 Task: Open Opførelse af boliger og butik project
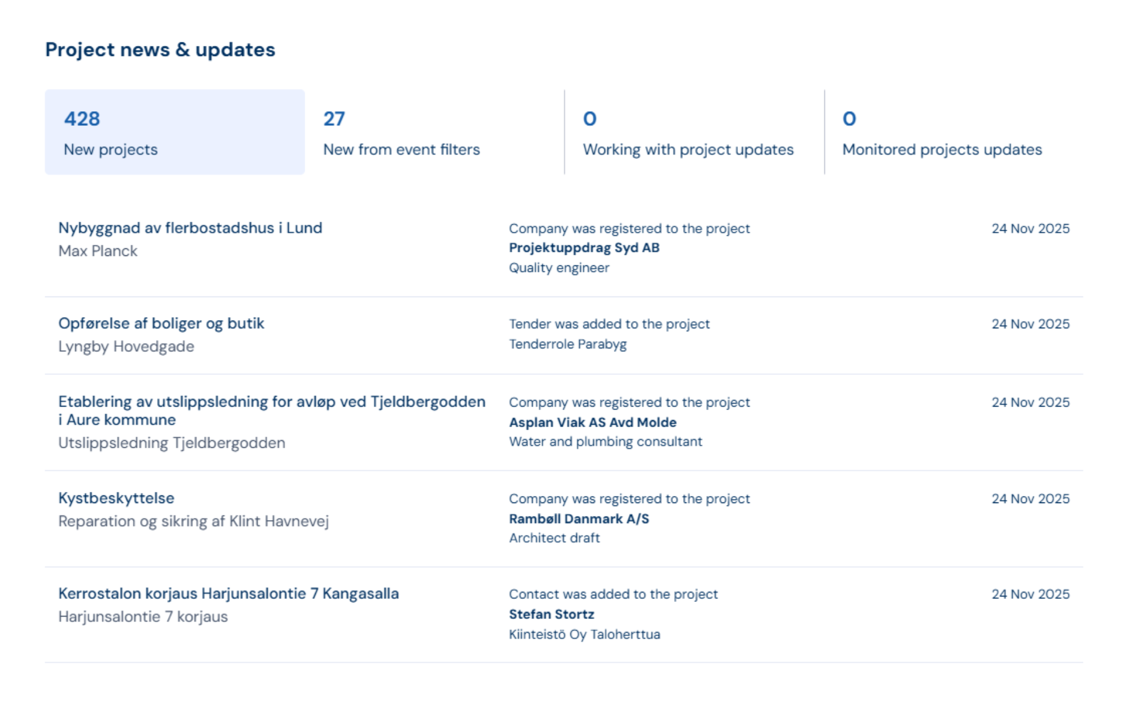(161, 323)
